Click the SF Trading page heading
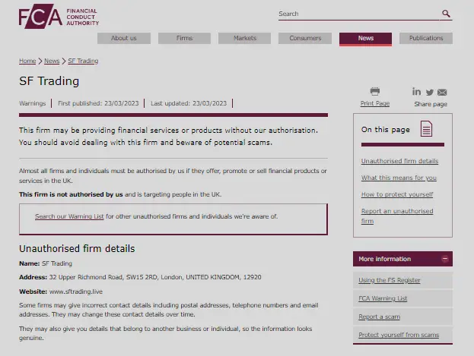474x356 pixels. (49, 81)
